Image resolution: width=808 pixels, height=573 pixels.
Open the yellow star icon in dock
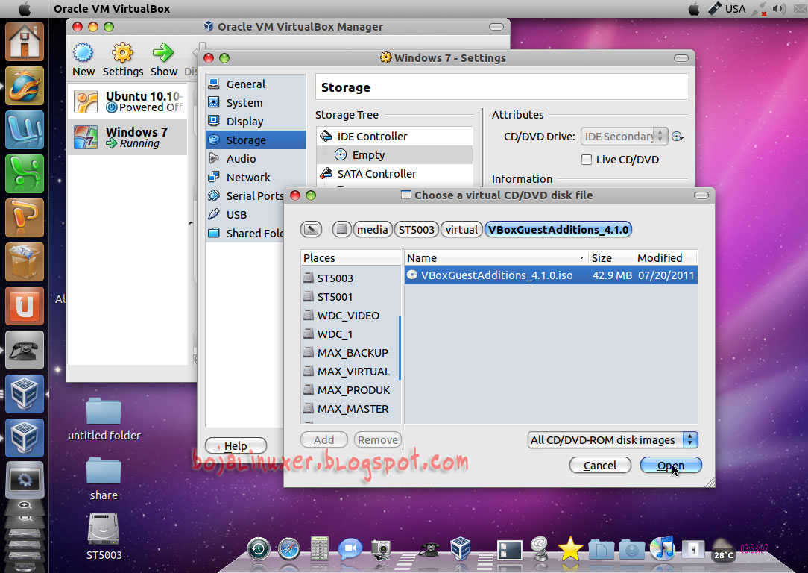(x=570, y=548)
